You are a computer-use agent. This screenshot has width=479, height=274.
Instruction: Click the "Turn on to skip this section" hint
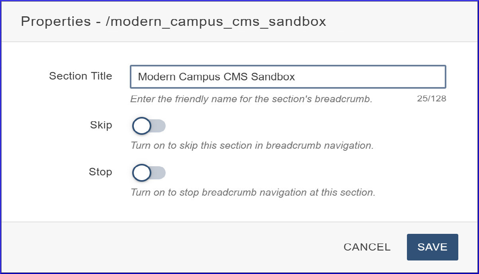[252, 146]
